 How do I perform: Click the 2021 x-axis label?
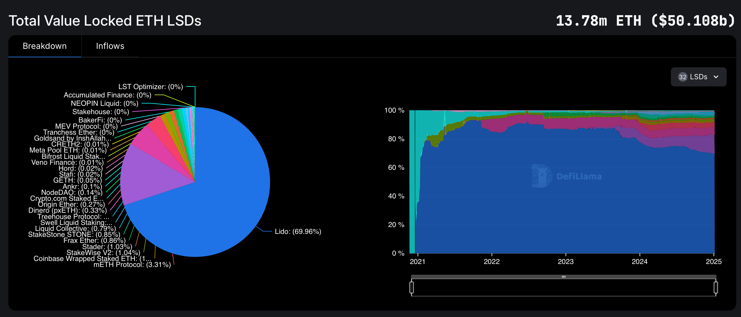click(x=417, y=262)
